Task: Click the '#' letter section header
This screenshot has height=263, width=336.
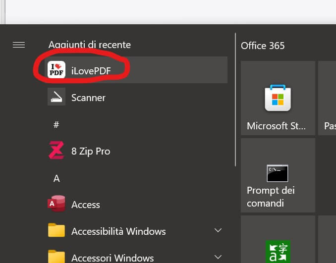Action: tap(56, 124)
